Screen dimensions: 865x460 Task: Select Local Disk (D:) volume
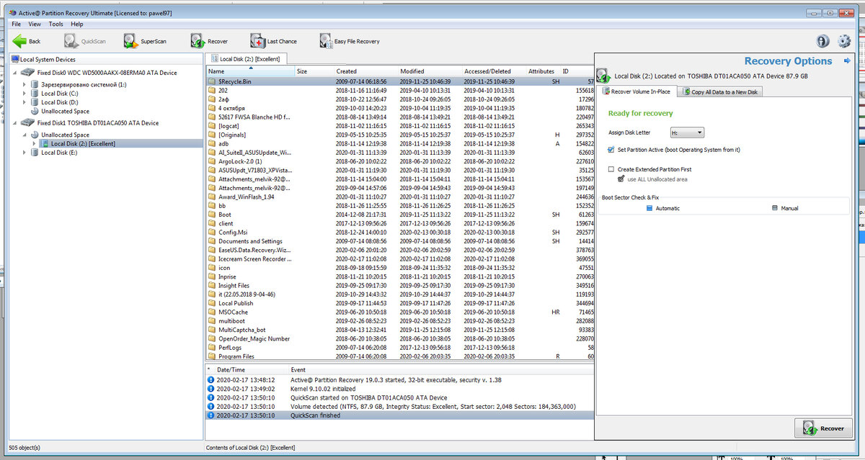point(60,102)
